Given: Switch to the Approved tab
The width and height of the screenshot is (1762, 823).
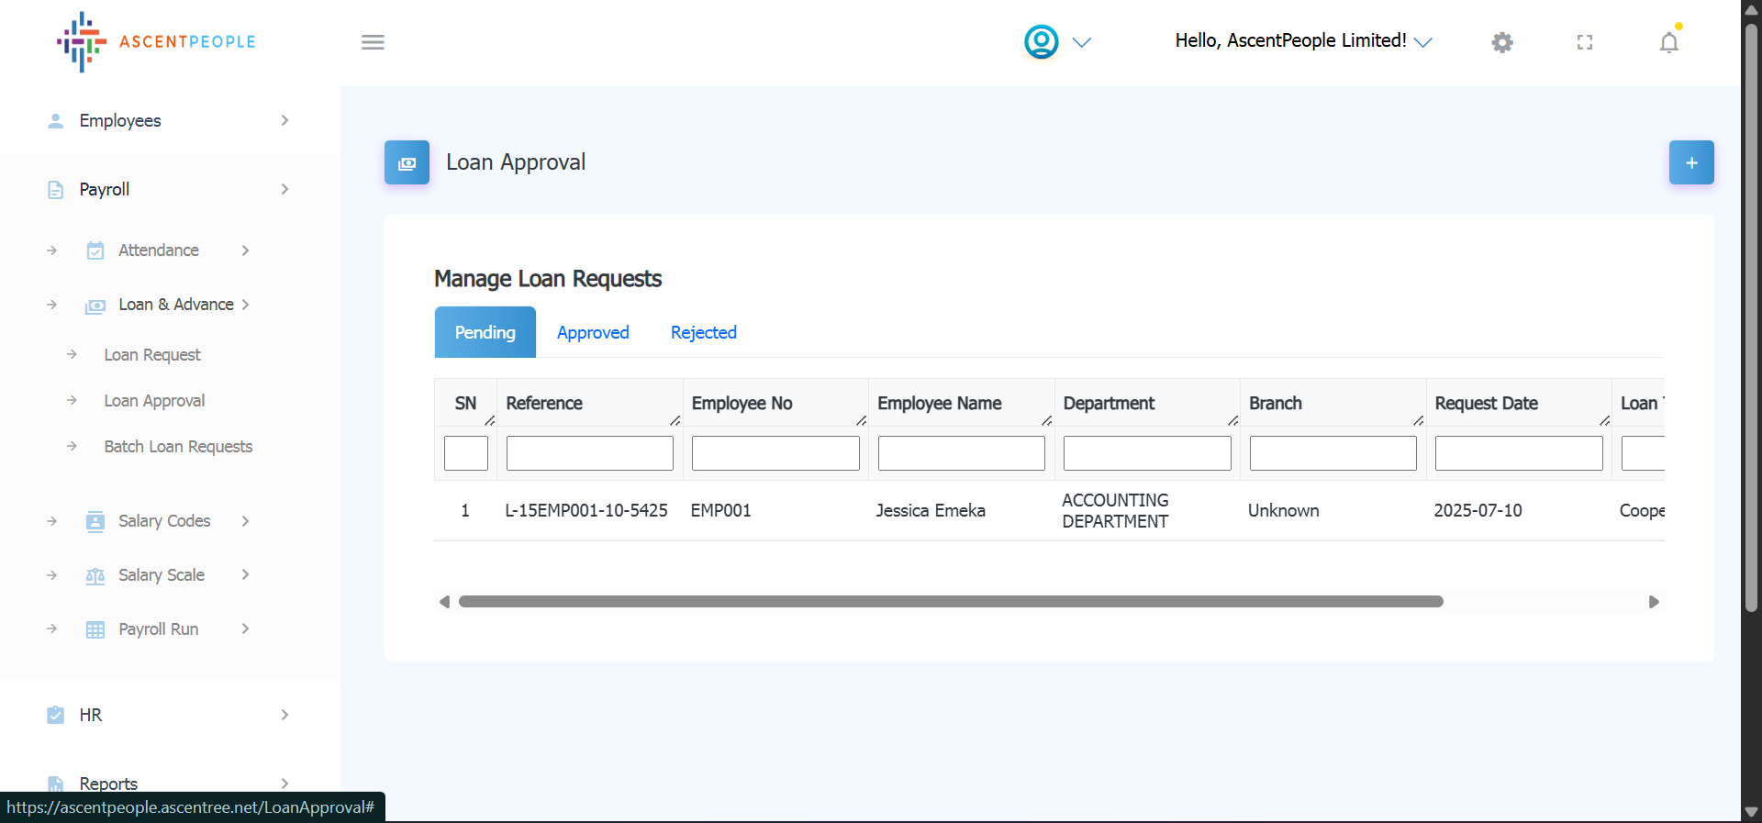Looking at the screenshot, I should (x=593, y=333).
